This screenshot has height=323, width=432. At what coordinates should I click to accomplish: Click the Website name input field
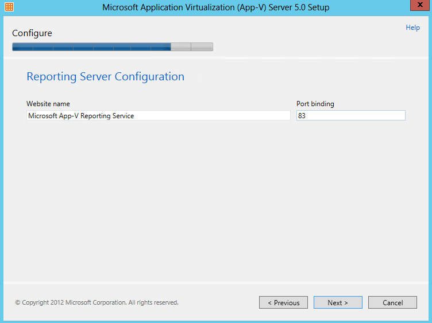pos(159,115)
